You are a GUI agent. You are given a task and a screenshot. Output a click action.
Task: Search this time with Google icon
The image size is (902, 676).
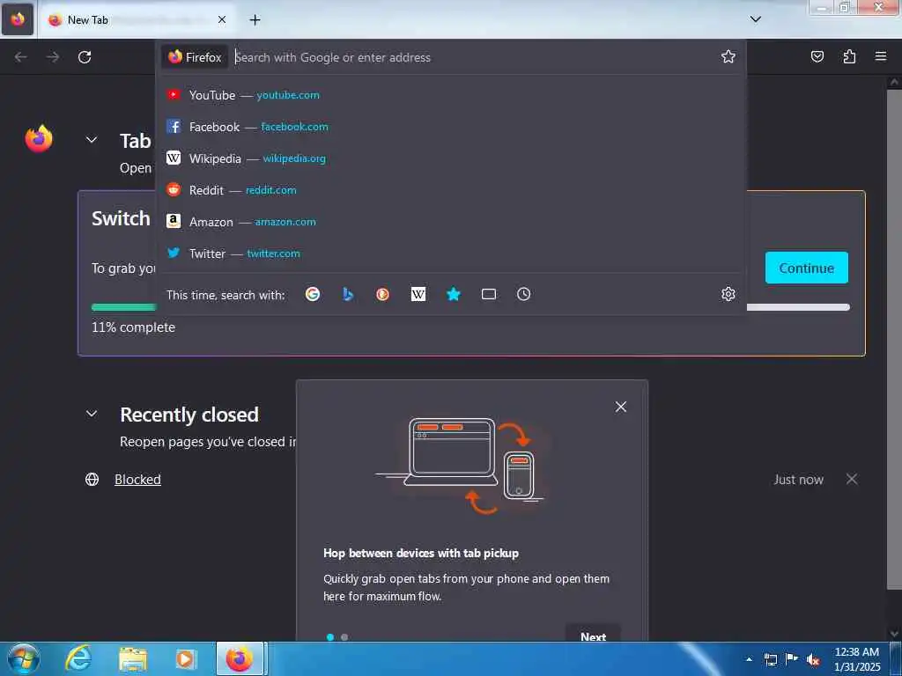(x=313, y=294)
